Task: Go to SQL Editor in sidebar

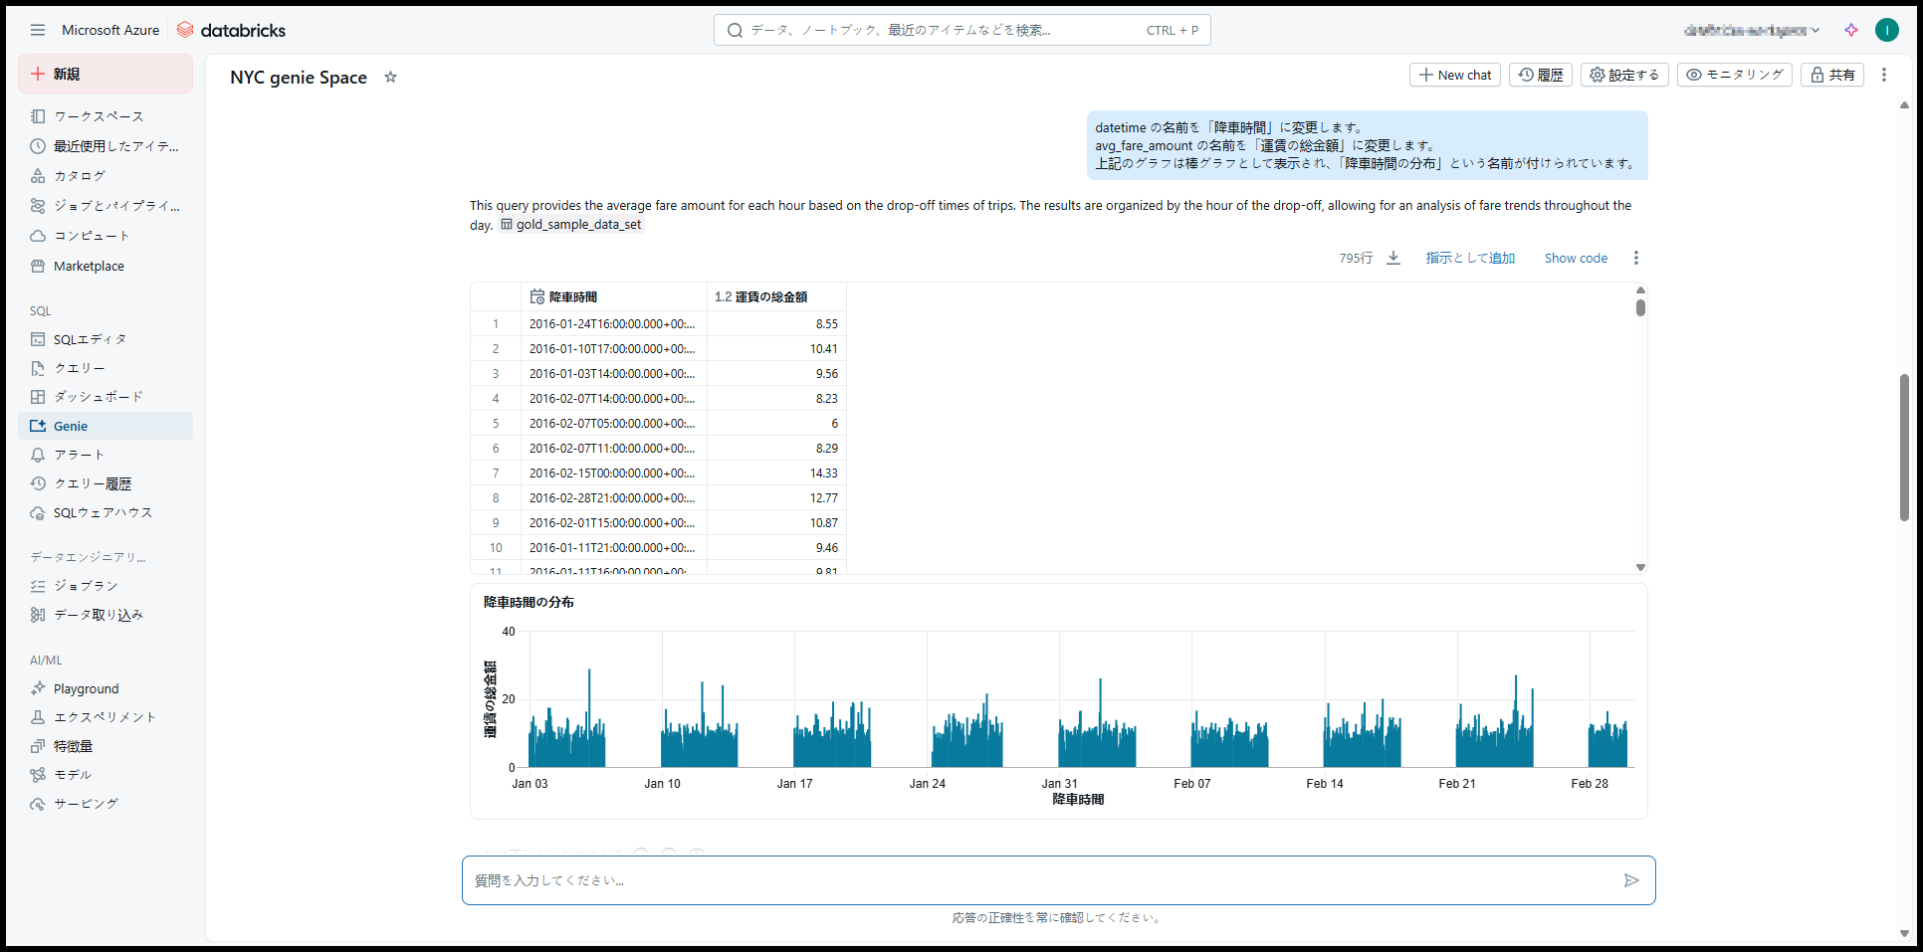Action: pyautogui.click(x=90, y=339)
